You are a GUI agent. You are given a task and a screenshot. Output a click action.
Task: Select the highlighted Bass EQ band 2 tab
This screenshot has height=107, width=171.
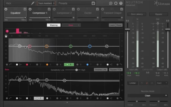[39, 98]
